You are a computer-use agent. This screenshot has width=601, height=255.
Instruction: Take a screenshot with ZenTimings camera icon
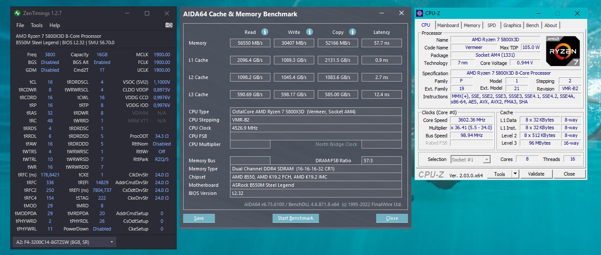click(x=169, y=25)
